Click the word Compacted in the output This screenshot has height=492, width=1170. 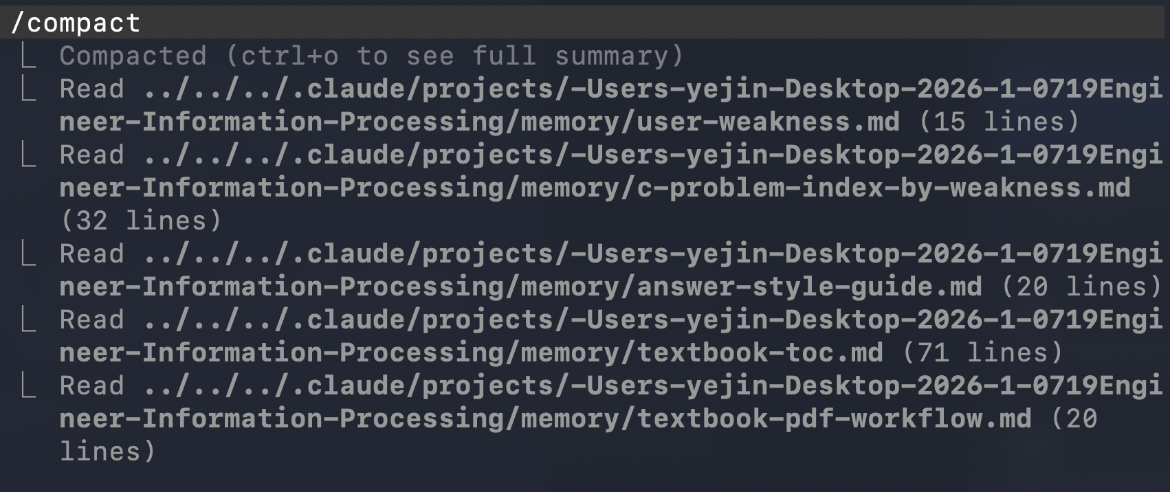133,56
